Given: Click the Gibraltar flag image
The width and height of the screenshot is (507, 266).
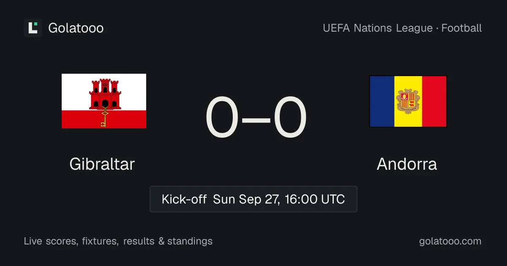Looking at the screenshot, I should [x=104, y=101].
